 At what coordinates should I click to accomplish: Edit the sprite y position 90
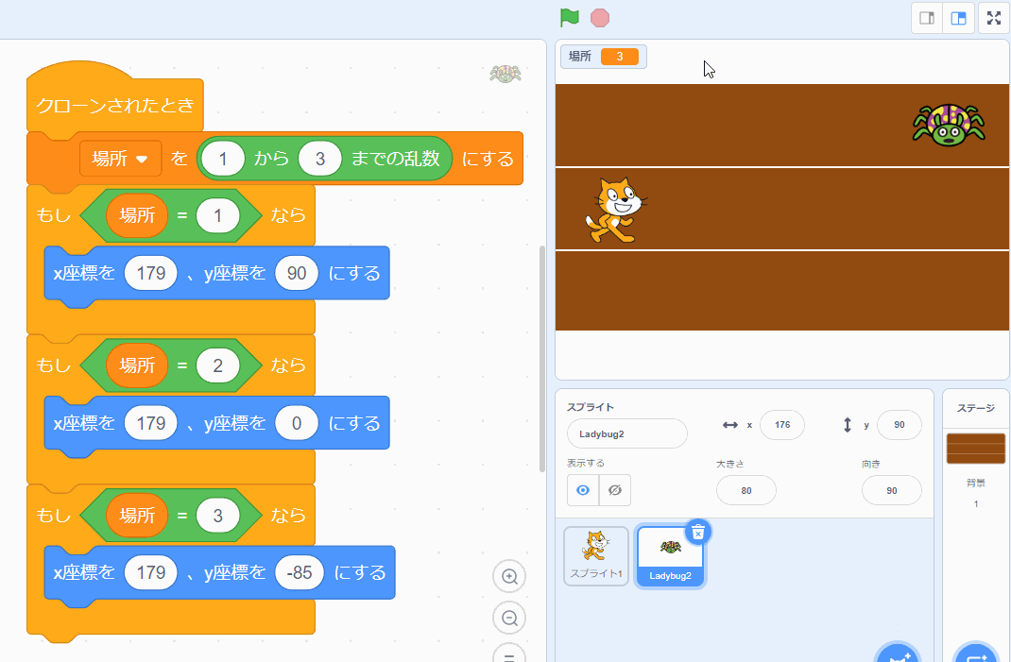point(900,425)
